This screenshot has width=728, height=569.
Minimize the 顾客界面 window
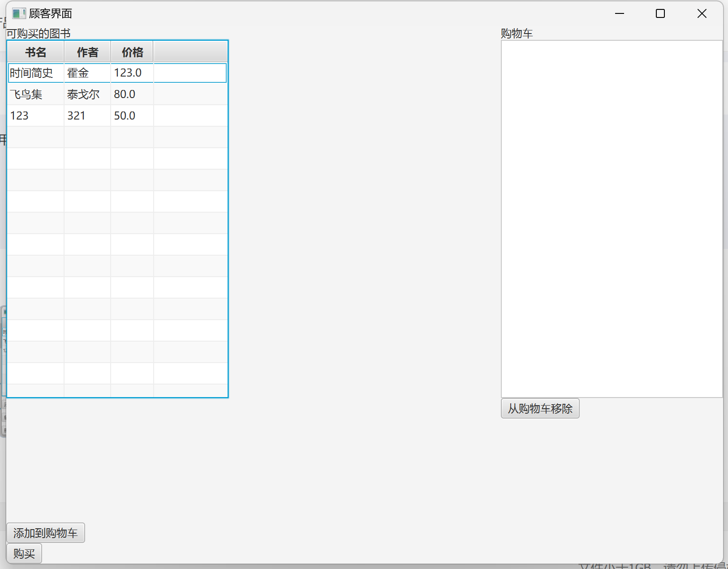click(620, 13)
